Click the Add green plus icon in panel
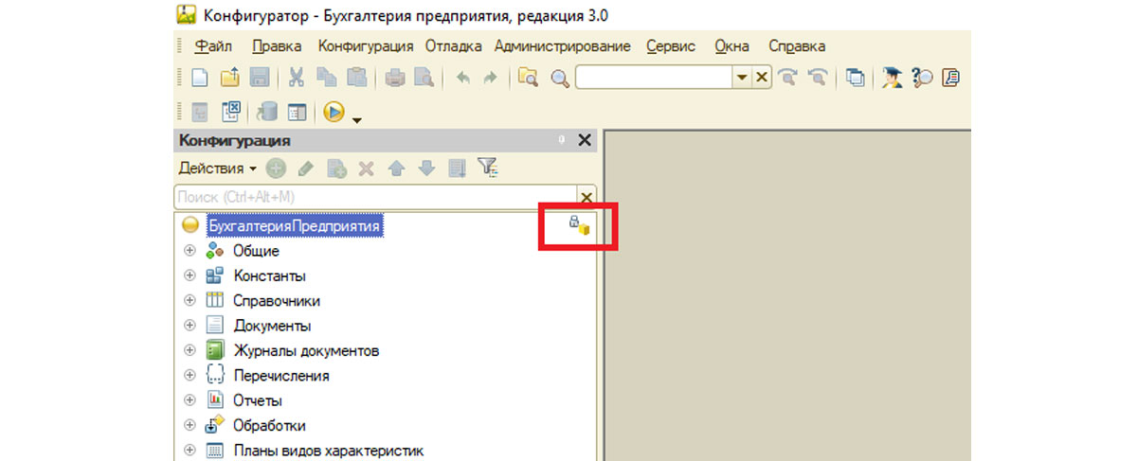 click(x=276, y=168)
